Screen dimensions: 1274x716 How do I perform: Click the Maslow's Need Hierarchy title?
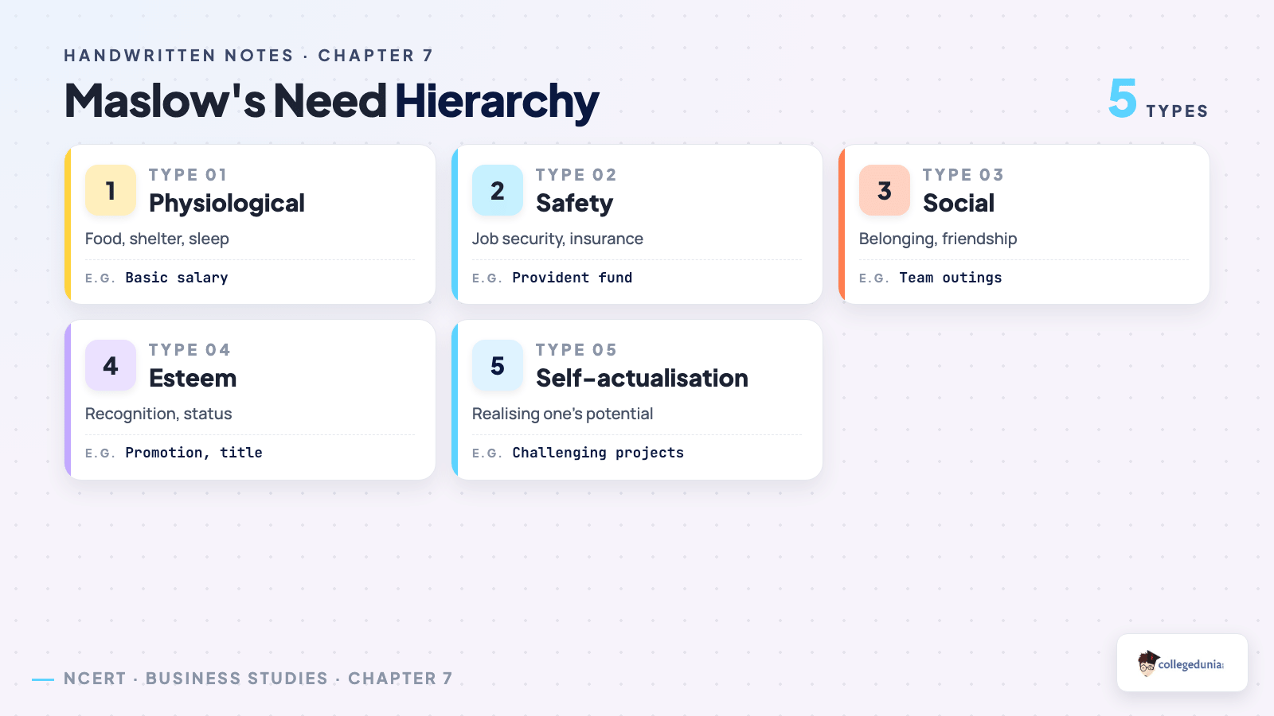pyautogui.click(x=331, y=101)
